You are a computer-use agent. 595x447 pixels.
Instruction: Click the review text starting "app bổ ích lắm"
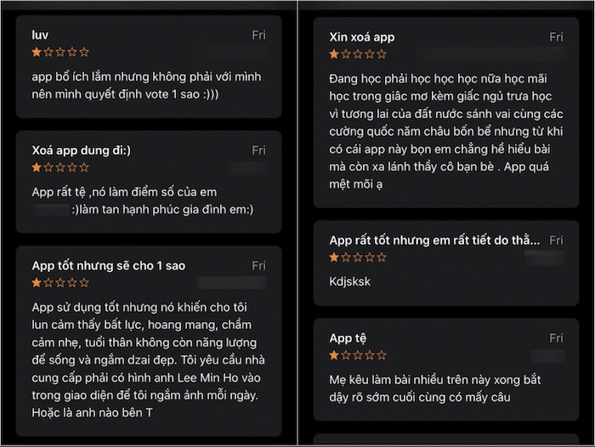[x=140, y=85]
